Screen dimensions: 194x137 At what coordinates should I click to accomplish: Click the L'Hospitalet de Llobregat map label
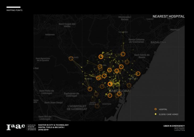click(77, 108)
